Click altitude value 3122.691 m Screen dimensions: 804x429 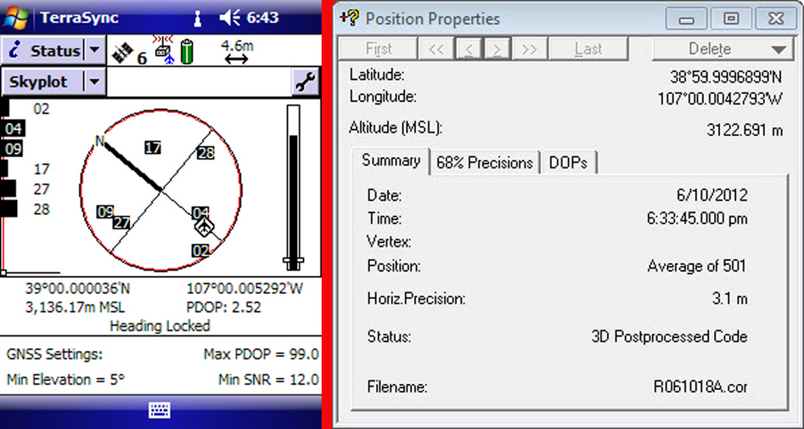pos(745,130)
